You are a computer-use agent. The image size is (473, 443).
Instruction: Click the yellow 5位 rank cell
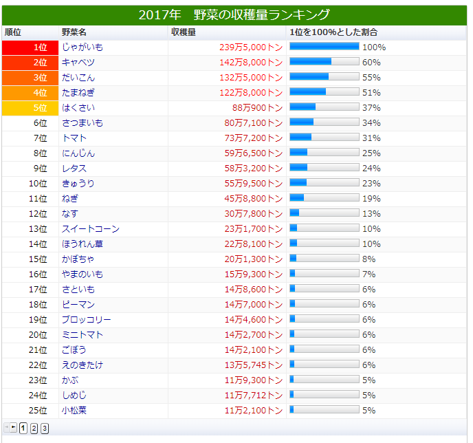30,108
